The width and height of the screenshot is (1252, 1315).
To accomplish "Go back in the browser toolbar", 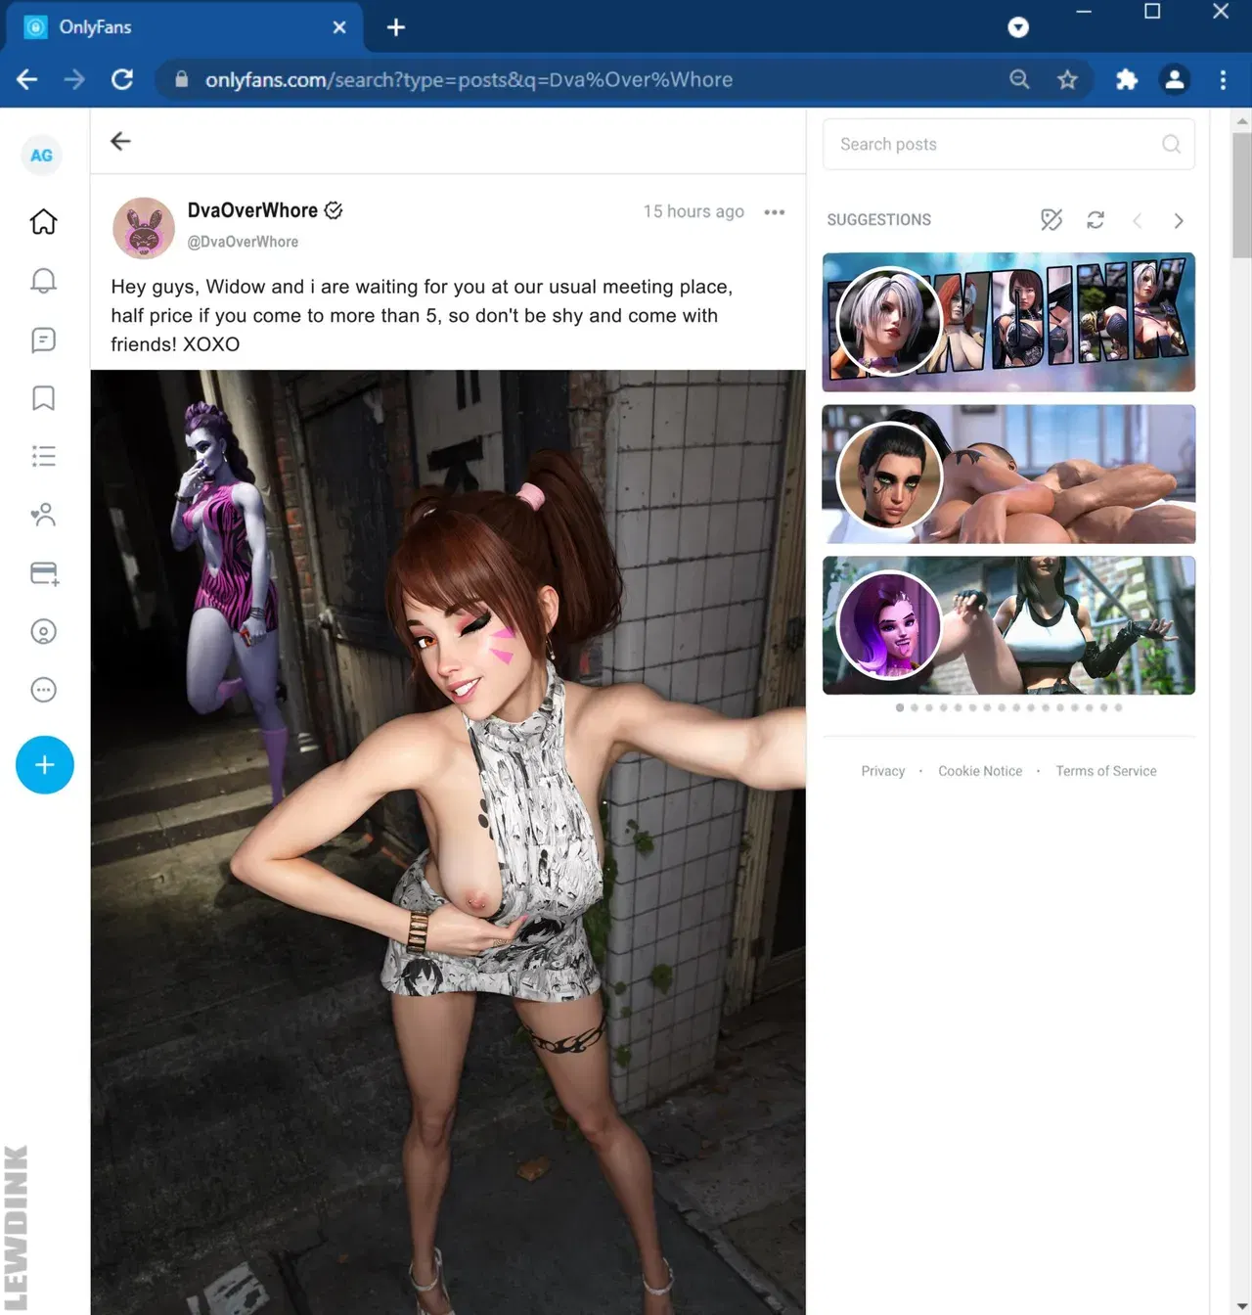I will point(27,79).
